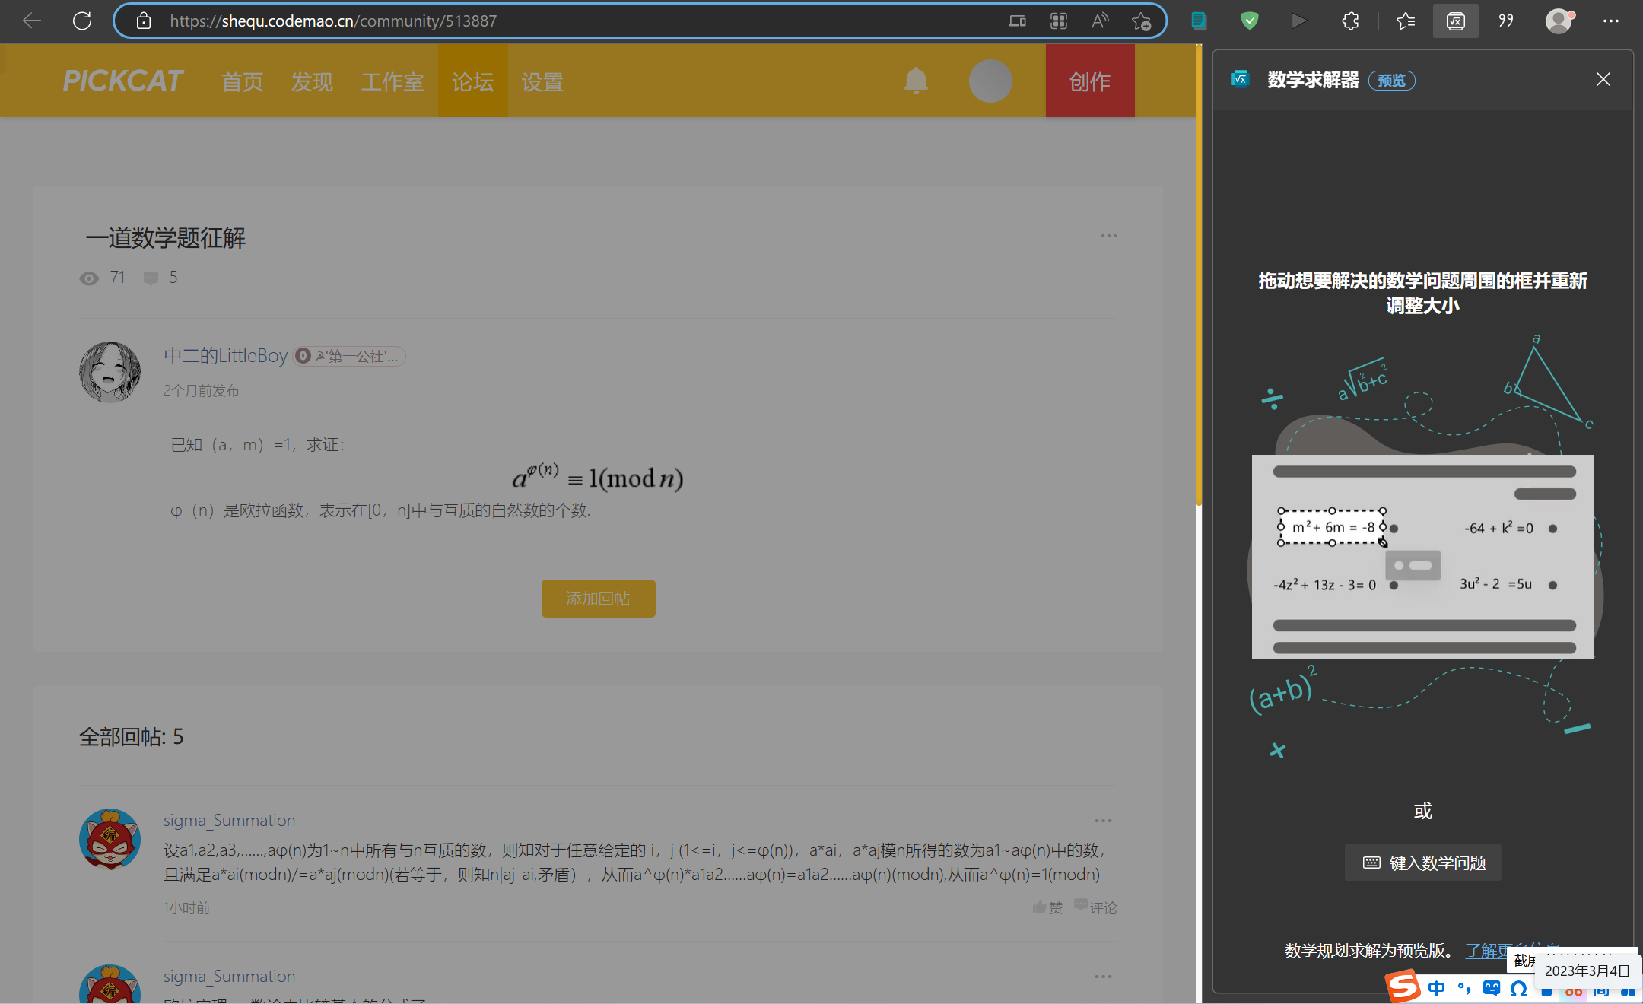Click the 全部回帖: 5 heading
The image size is (1643, 1004).
pyautogui.click(x=132, y=736)
